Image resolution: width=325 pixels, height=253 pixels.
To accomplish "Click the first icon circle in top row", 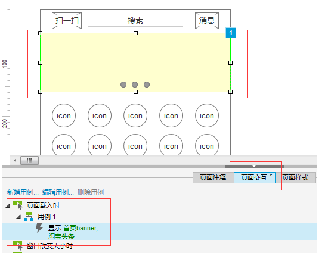I will tap(64, 115).
